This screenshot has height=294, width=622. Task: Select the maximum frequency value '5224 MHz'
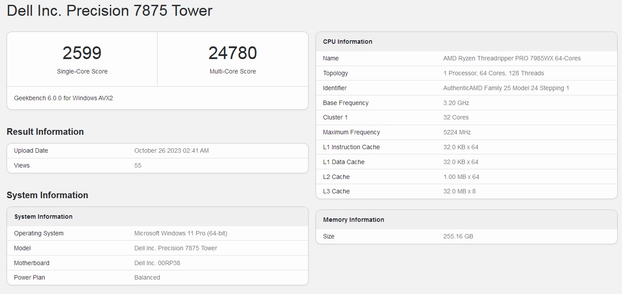pos(457,132)
